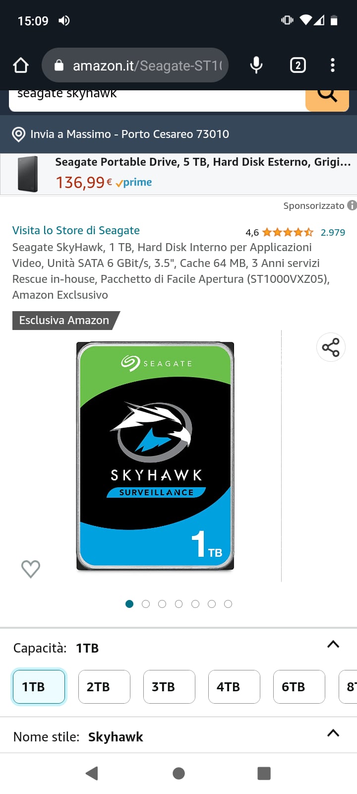Tap the Sponsorizzato info icon
Screen dimensions: 357x794
(352, 205)
